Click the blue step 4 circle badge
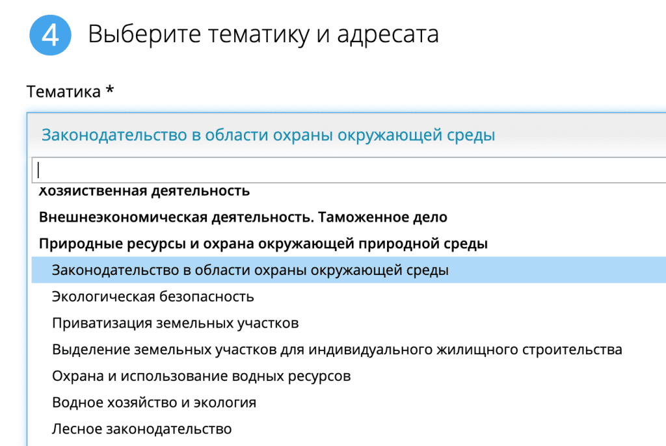 pyautogui.click(x=50, y=35)
